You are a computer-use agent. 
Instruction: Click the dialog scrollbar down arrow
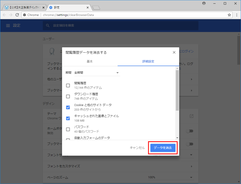(177, 138)
